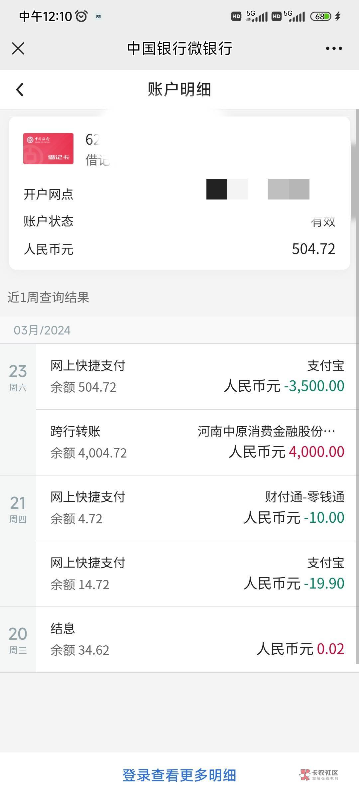This screenshot has height=798, width=359.
Task: Click 登录查看更多明细 link
Action: pyautogui.click(x=179, y=775)
